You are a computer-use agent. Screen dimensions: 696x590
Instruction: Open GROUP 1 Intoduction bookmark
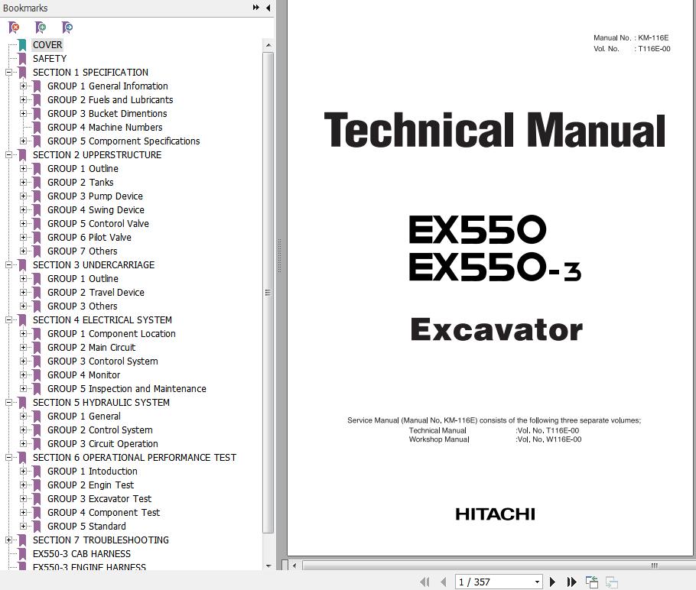tap(93, 471)
